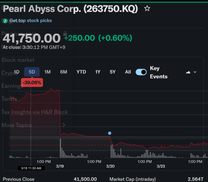Show 1Y chart range

click(x=98, y=72)
